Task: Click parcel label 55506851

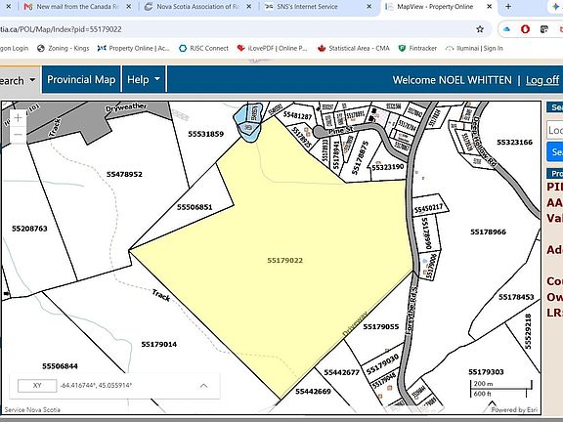Action: click(x=195, y=207)
